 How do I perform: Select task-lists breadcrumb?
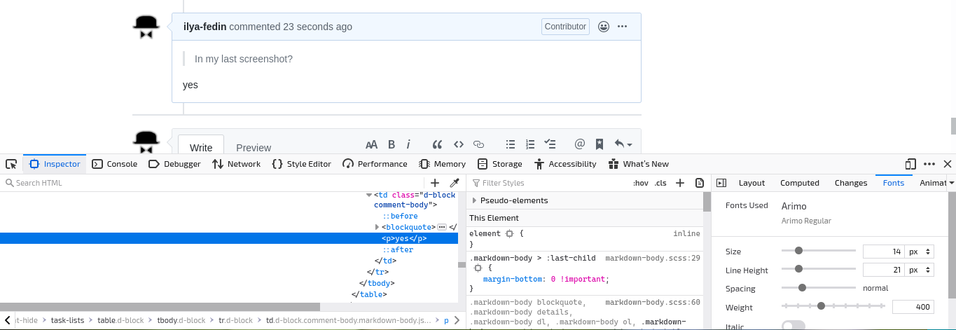[x=67, y=320]
